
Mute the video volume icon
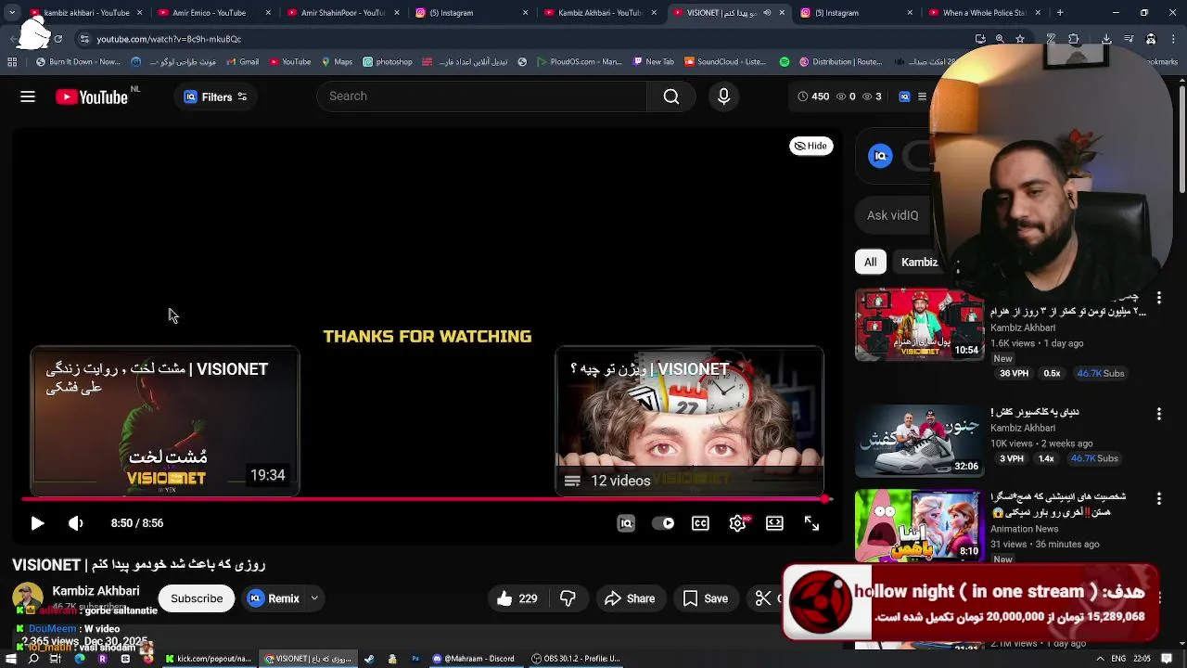(76, 523)
